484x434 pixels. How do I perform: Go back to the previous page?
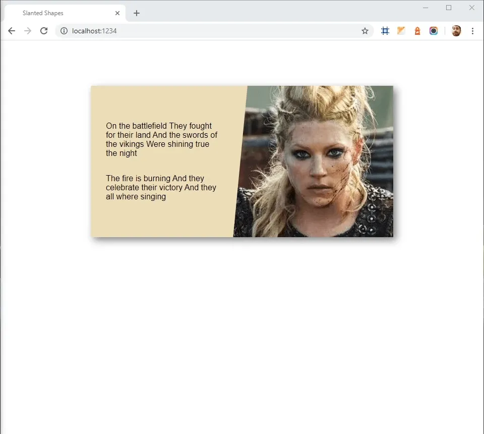point(12,31)
